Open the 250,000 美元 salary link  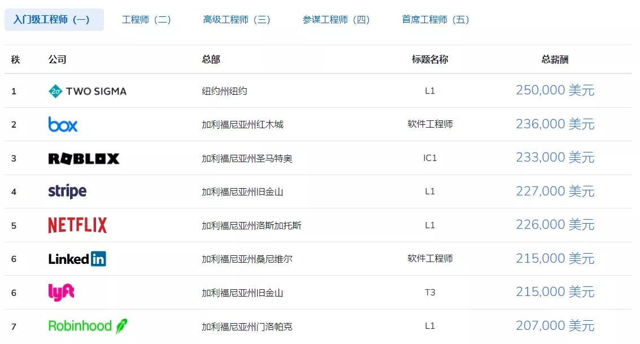[x=555, y=90]
